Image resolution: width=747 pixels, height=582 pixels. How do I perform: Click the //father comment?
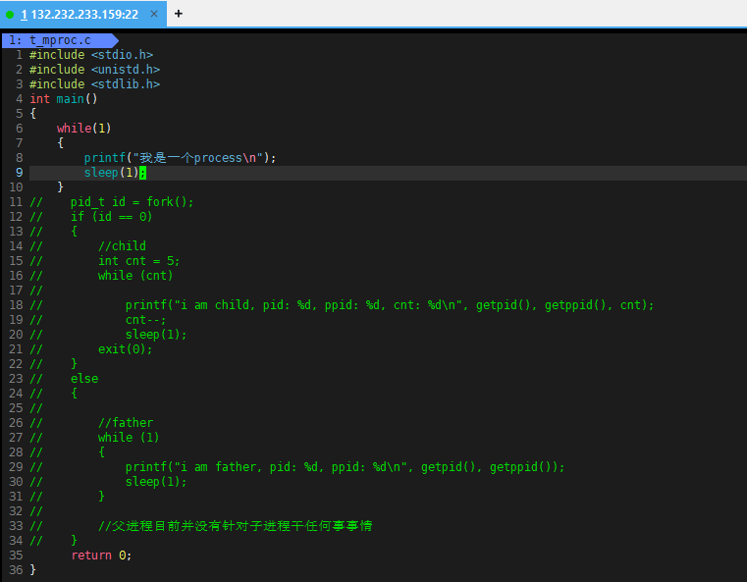click(126, 422)
